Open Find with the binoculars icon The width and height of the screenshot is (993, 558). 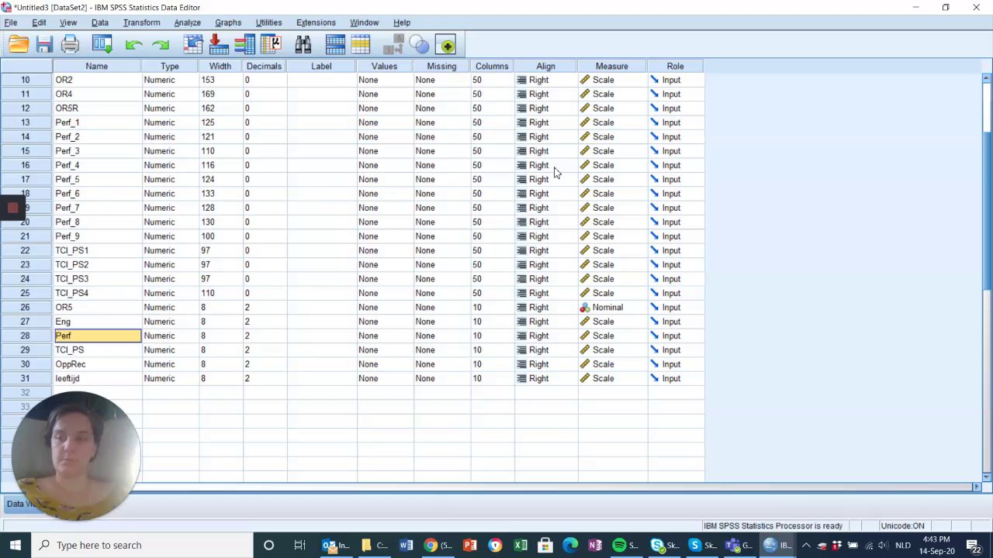tap(303, 45)
